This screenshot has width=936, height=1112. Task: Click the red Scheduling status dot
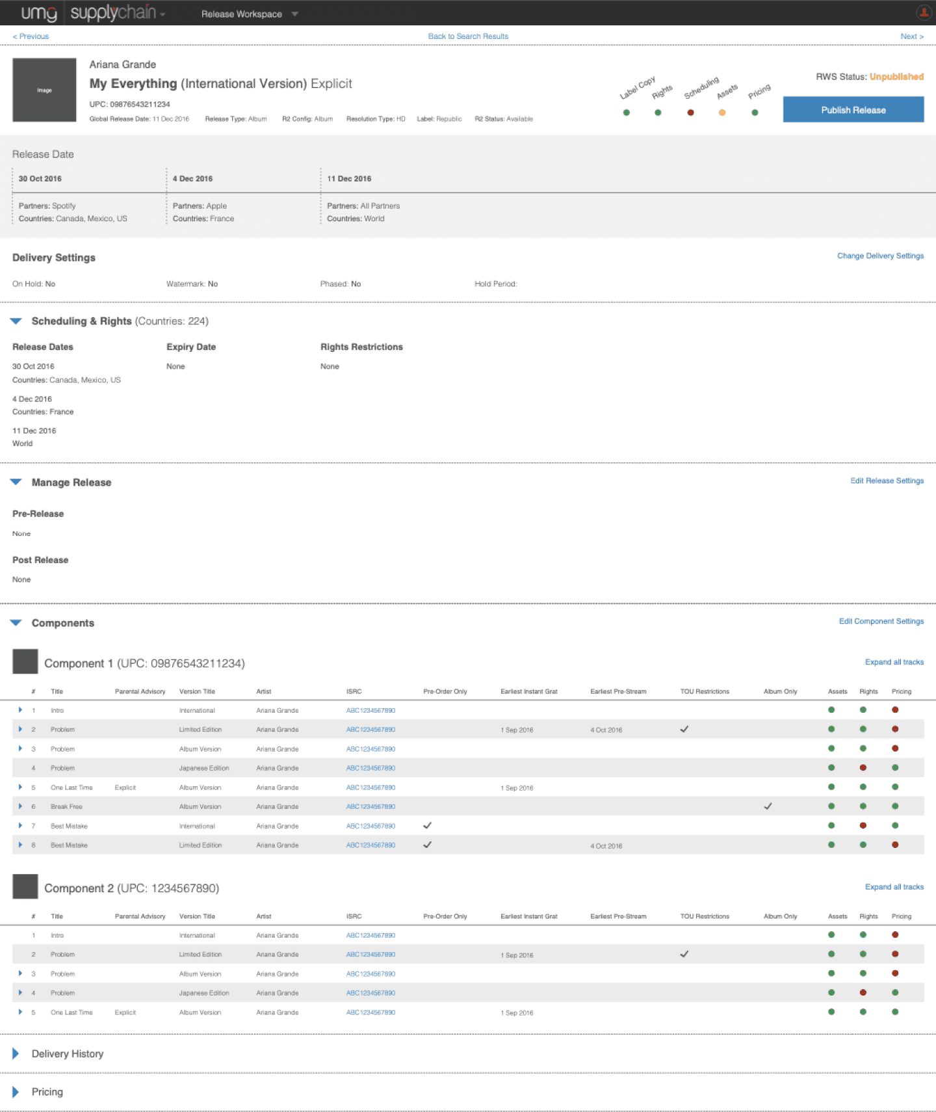[690, 113]
